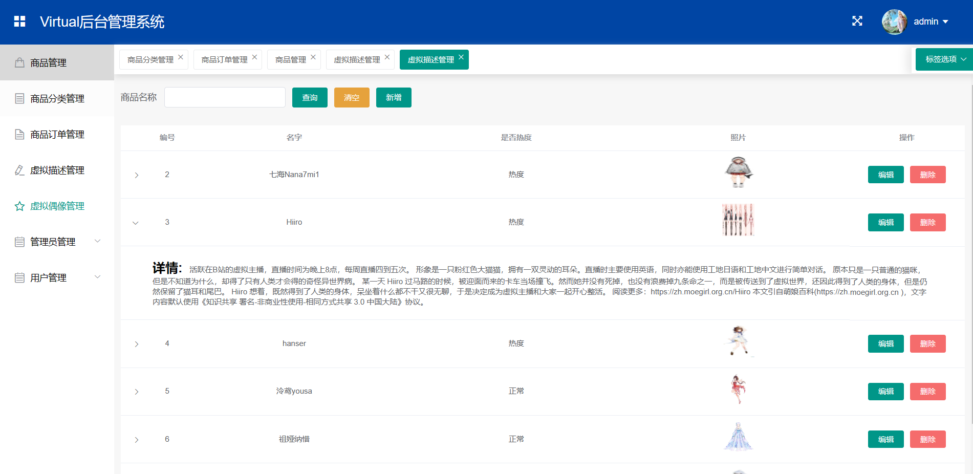
Task: Click the 编号 column header
Action: tap(167, 138)
